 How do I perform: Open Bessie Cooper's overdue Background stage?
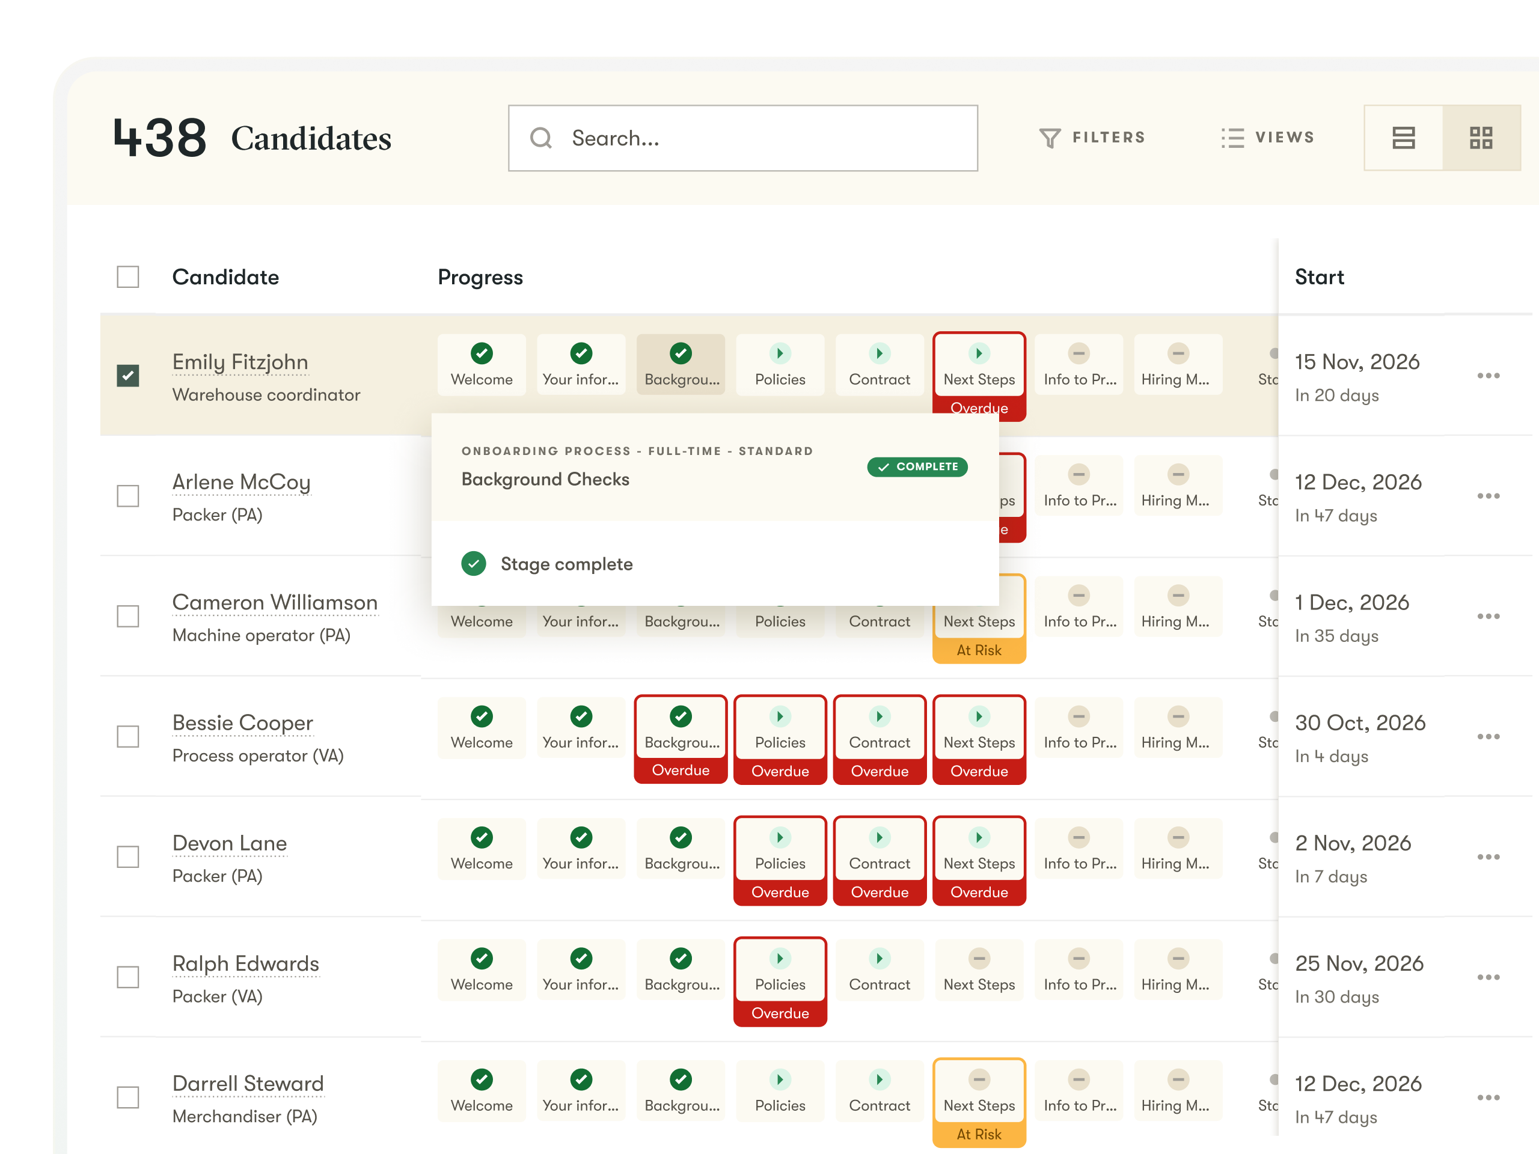[x=681, y=739]
